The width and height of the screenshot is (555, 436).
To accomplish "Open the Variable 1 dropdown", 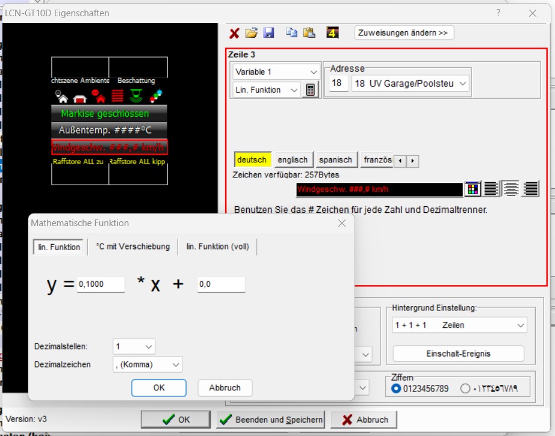I will point(276,72).
